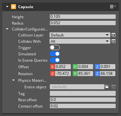
Task: Click the Simulated label
Action: [27, 54]
